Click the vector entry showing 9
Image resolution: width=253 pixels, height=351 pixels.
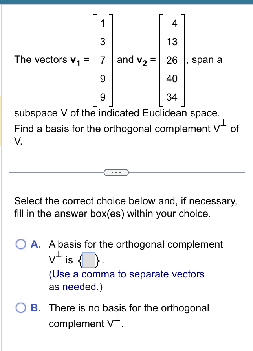pos(103,79)
